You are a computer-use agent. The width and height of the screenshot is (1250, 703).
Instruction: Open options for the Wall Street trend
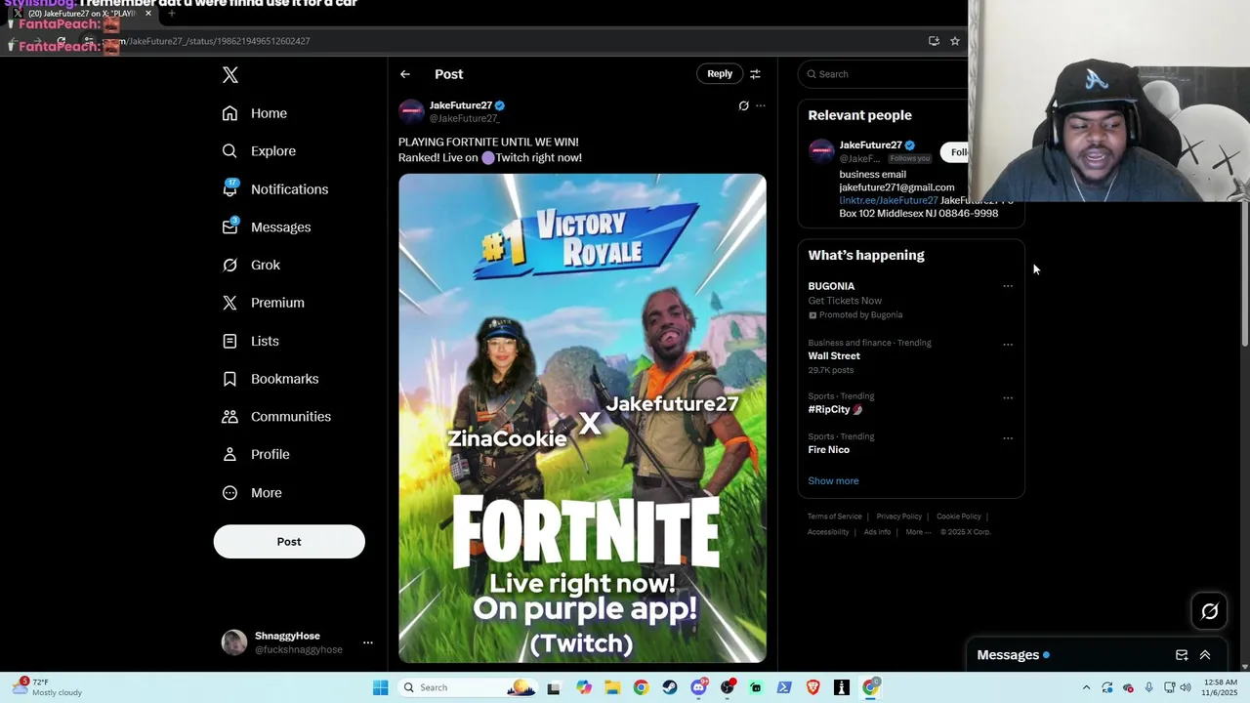pos(1008,344)
